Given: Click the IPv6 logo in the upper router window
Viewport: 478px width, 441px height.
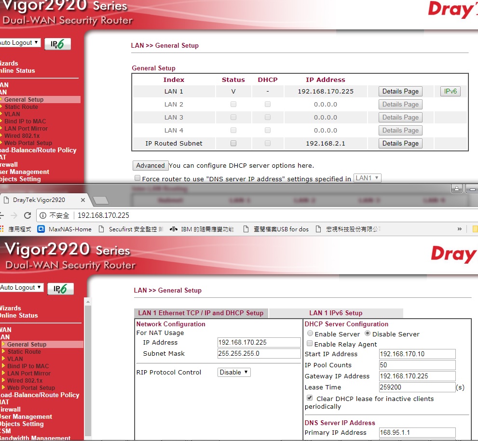Looking at the screenshot, I should [x=57, y=44].
